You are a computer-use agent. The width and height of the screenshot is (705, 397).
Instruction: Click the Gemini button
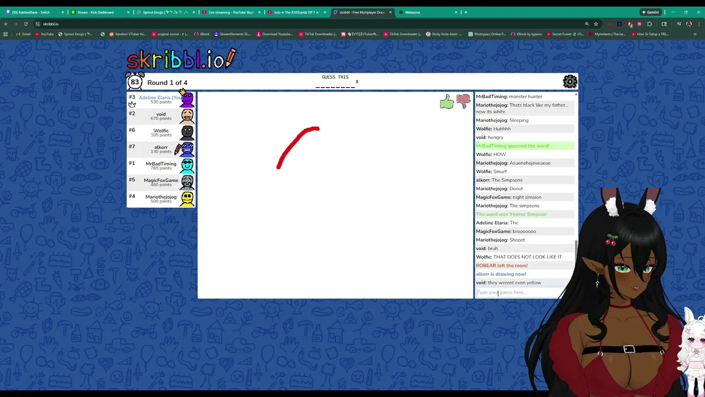(x=650, y=12)
